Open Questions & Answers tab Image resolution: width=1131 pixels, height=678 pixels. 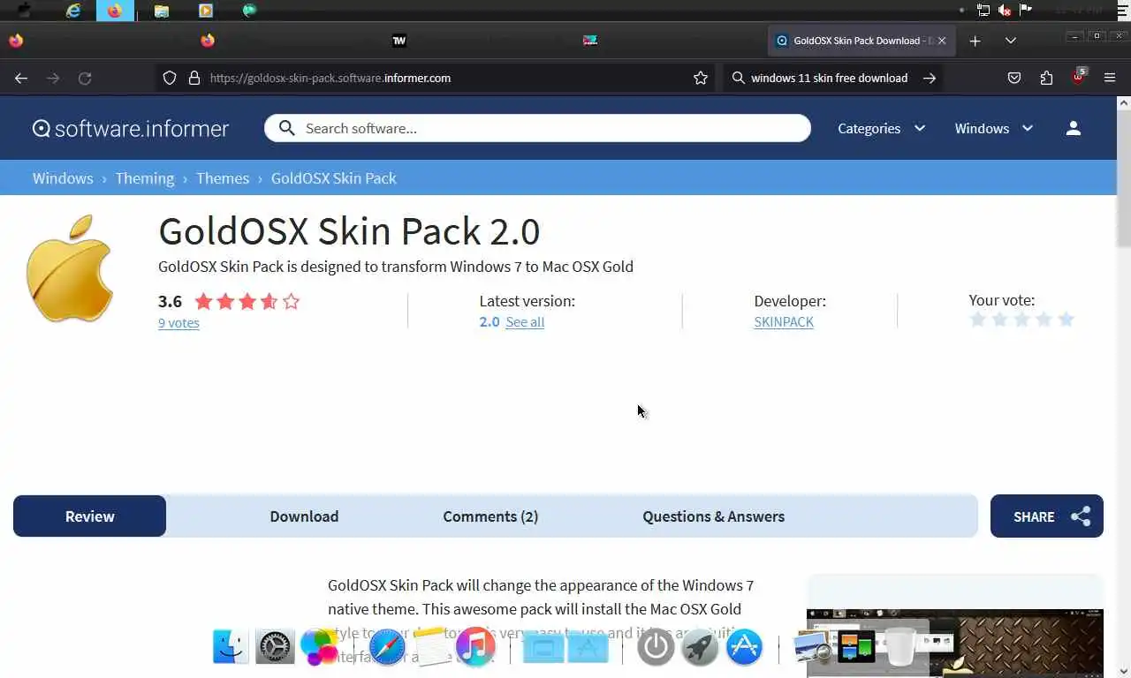[714, 516]
